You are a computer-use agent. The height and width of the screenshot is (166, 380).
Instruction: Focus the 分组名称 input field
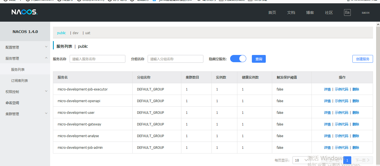coord(176,59)
